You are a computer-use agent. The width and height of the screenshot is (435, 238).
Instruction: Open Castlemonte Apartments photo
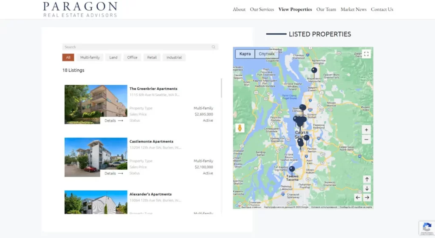coord(96,157)
